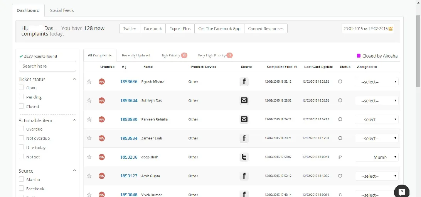421x197 pixels.
Task: Click the date range 23-01-2015 to 12-02-2015
Action: tap(365, 29)
